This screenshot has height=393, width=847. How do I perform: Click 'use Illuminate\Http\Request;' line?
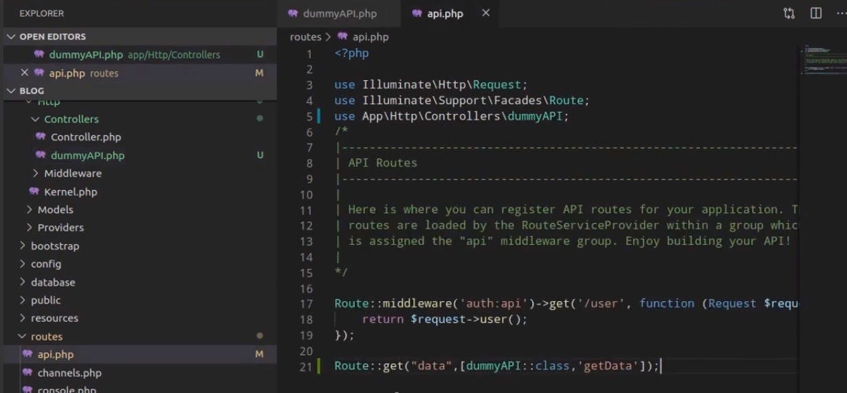tap(431, 85)
